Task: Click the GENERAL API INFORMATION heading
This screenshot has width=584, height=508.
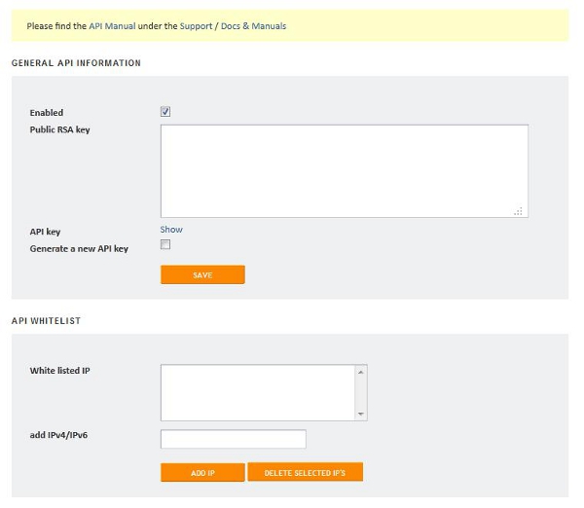Action: 76,63
